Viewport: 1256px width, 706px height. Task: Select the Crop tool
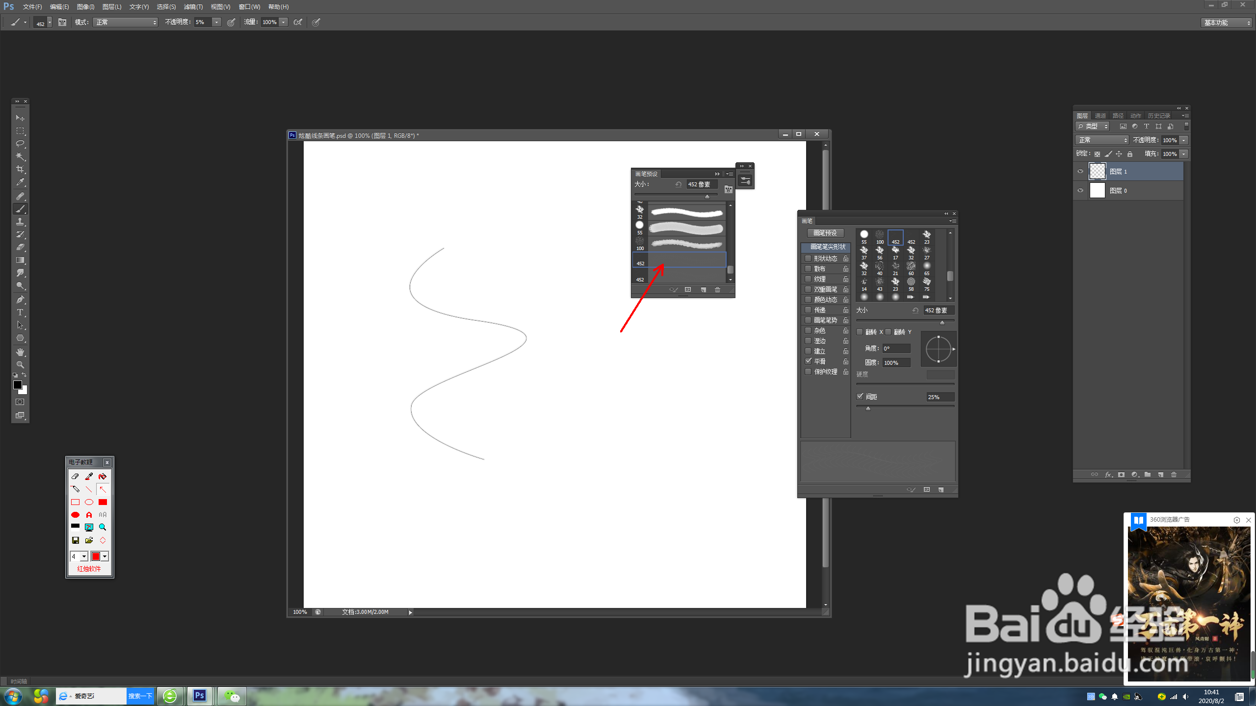click(20, 169)
